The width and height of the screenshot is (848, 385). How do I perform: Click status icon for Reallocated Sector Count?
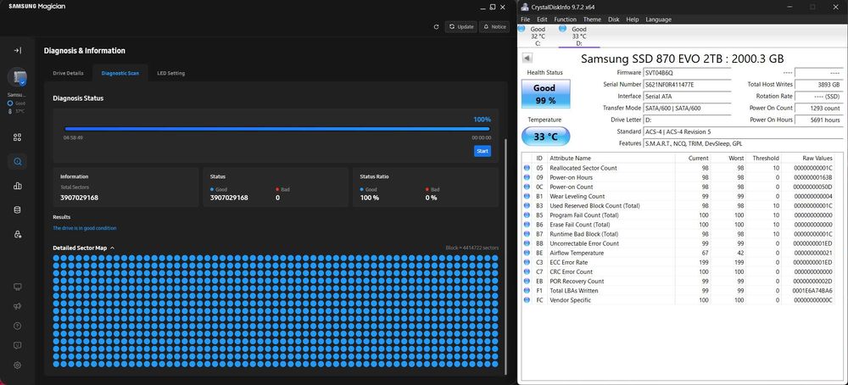pos(527,168)
